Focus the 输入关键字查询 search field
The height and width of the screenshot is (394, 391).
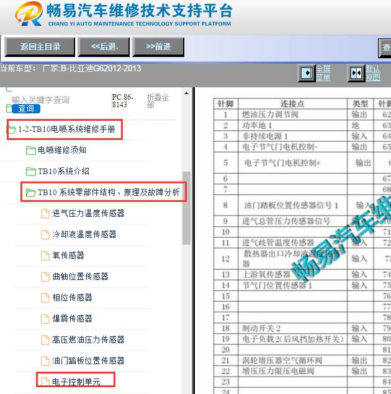[x=40, y=100]
